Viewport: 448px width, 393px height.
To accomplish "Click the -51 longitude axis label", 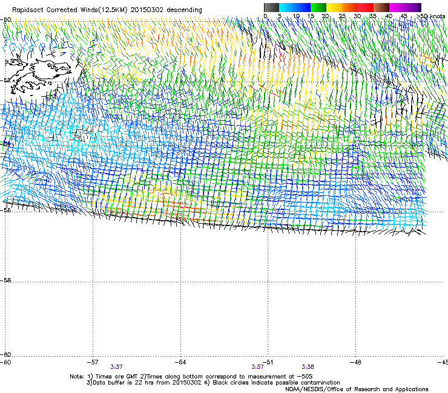I will 268,362.
